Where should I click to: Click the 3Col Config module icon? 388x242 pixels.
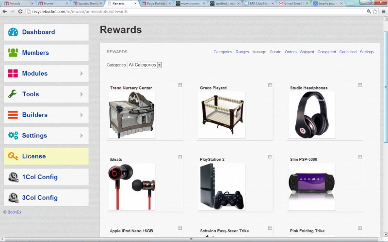click(x=14, y=198)
